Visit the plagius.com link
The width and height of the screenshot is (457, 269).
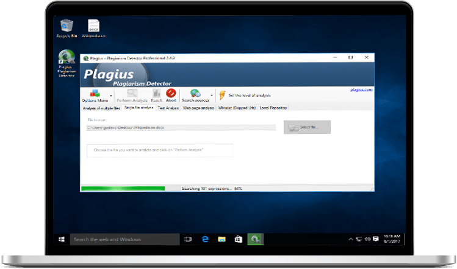(361, 89)
